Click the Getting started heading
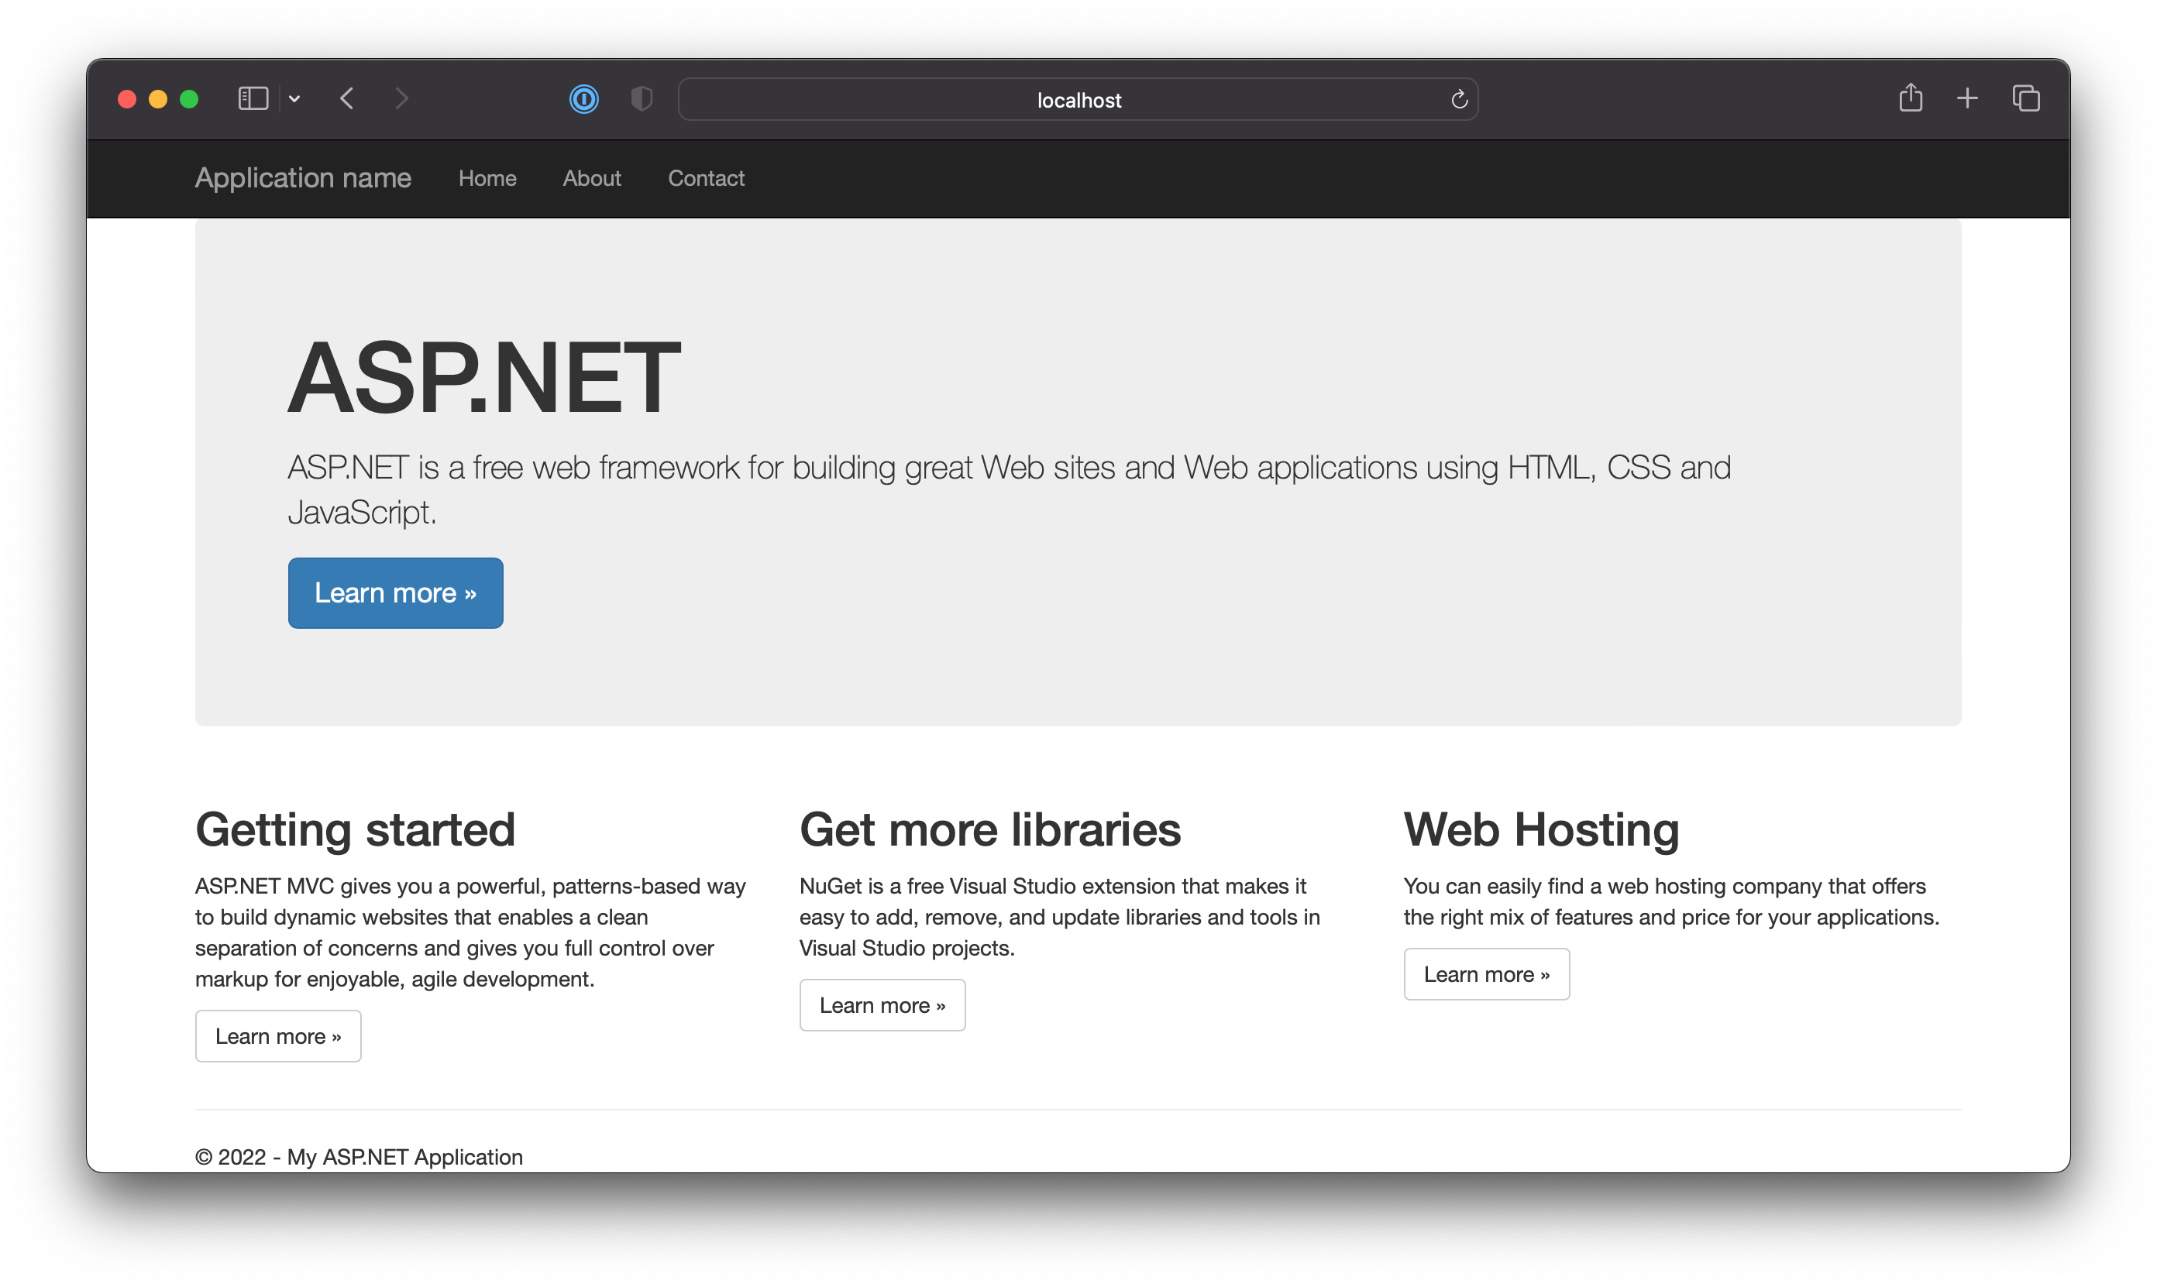Screen dimensions: 2157x1287 (356, 830)
